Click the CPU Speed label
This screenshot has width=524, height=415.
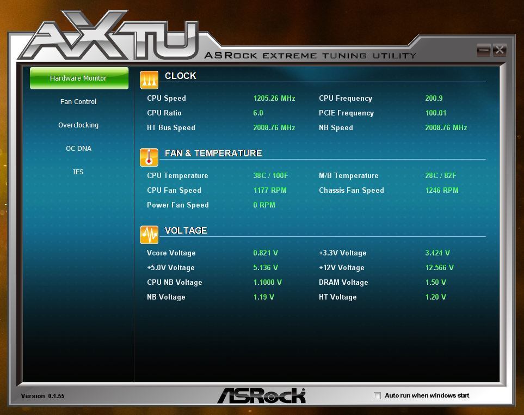pyautogui.click(x=167, y=99)
